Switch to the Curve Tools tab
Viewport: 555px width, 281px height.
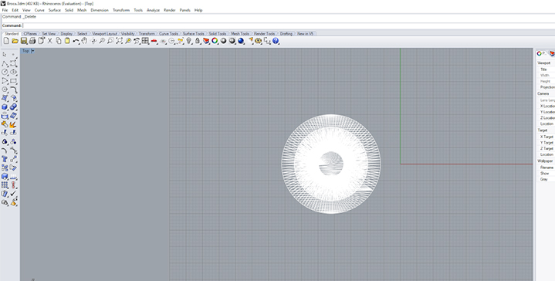(168, 34)
